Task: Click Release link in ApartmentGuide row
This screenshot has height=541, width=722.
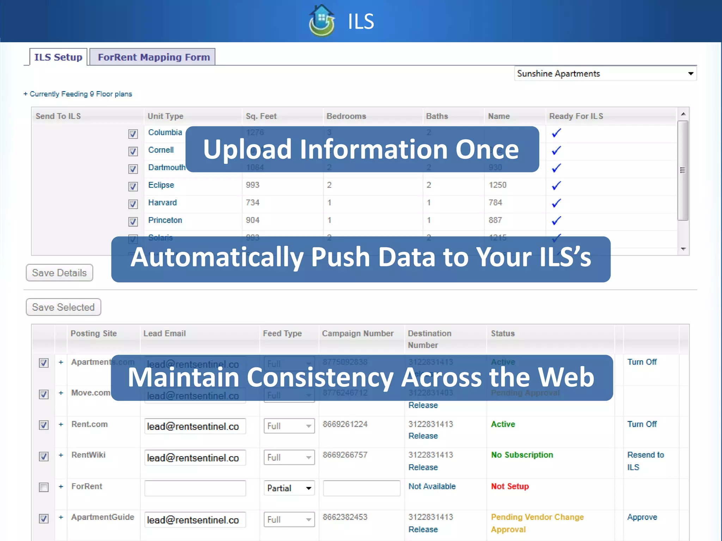Action: click(423, 529)
